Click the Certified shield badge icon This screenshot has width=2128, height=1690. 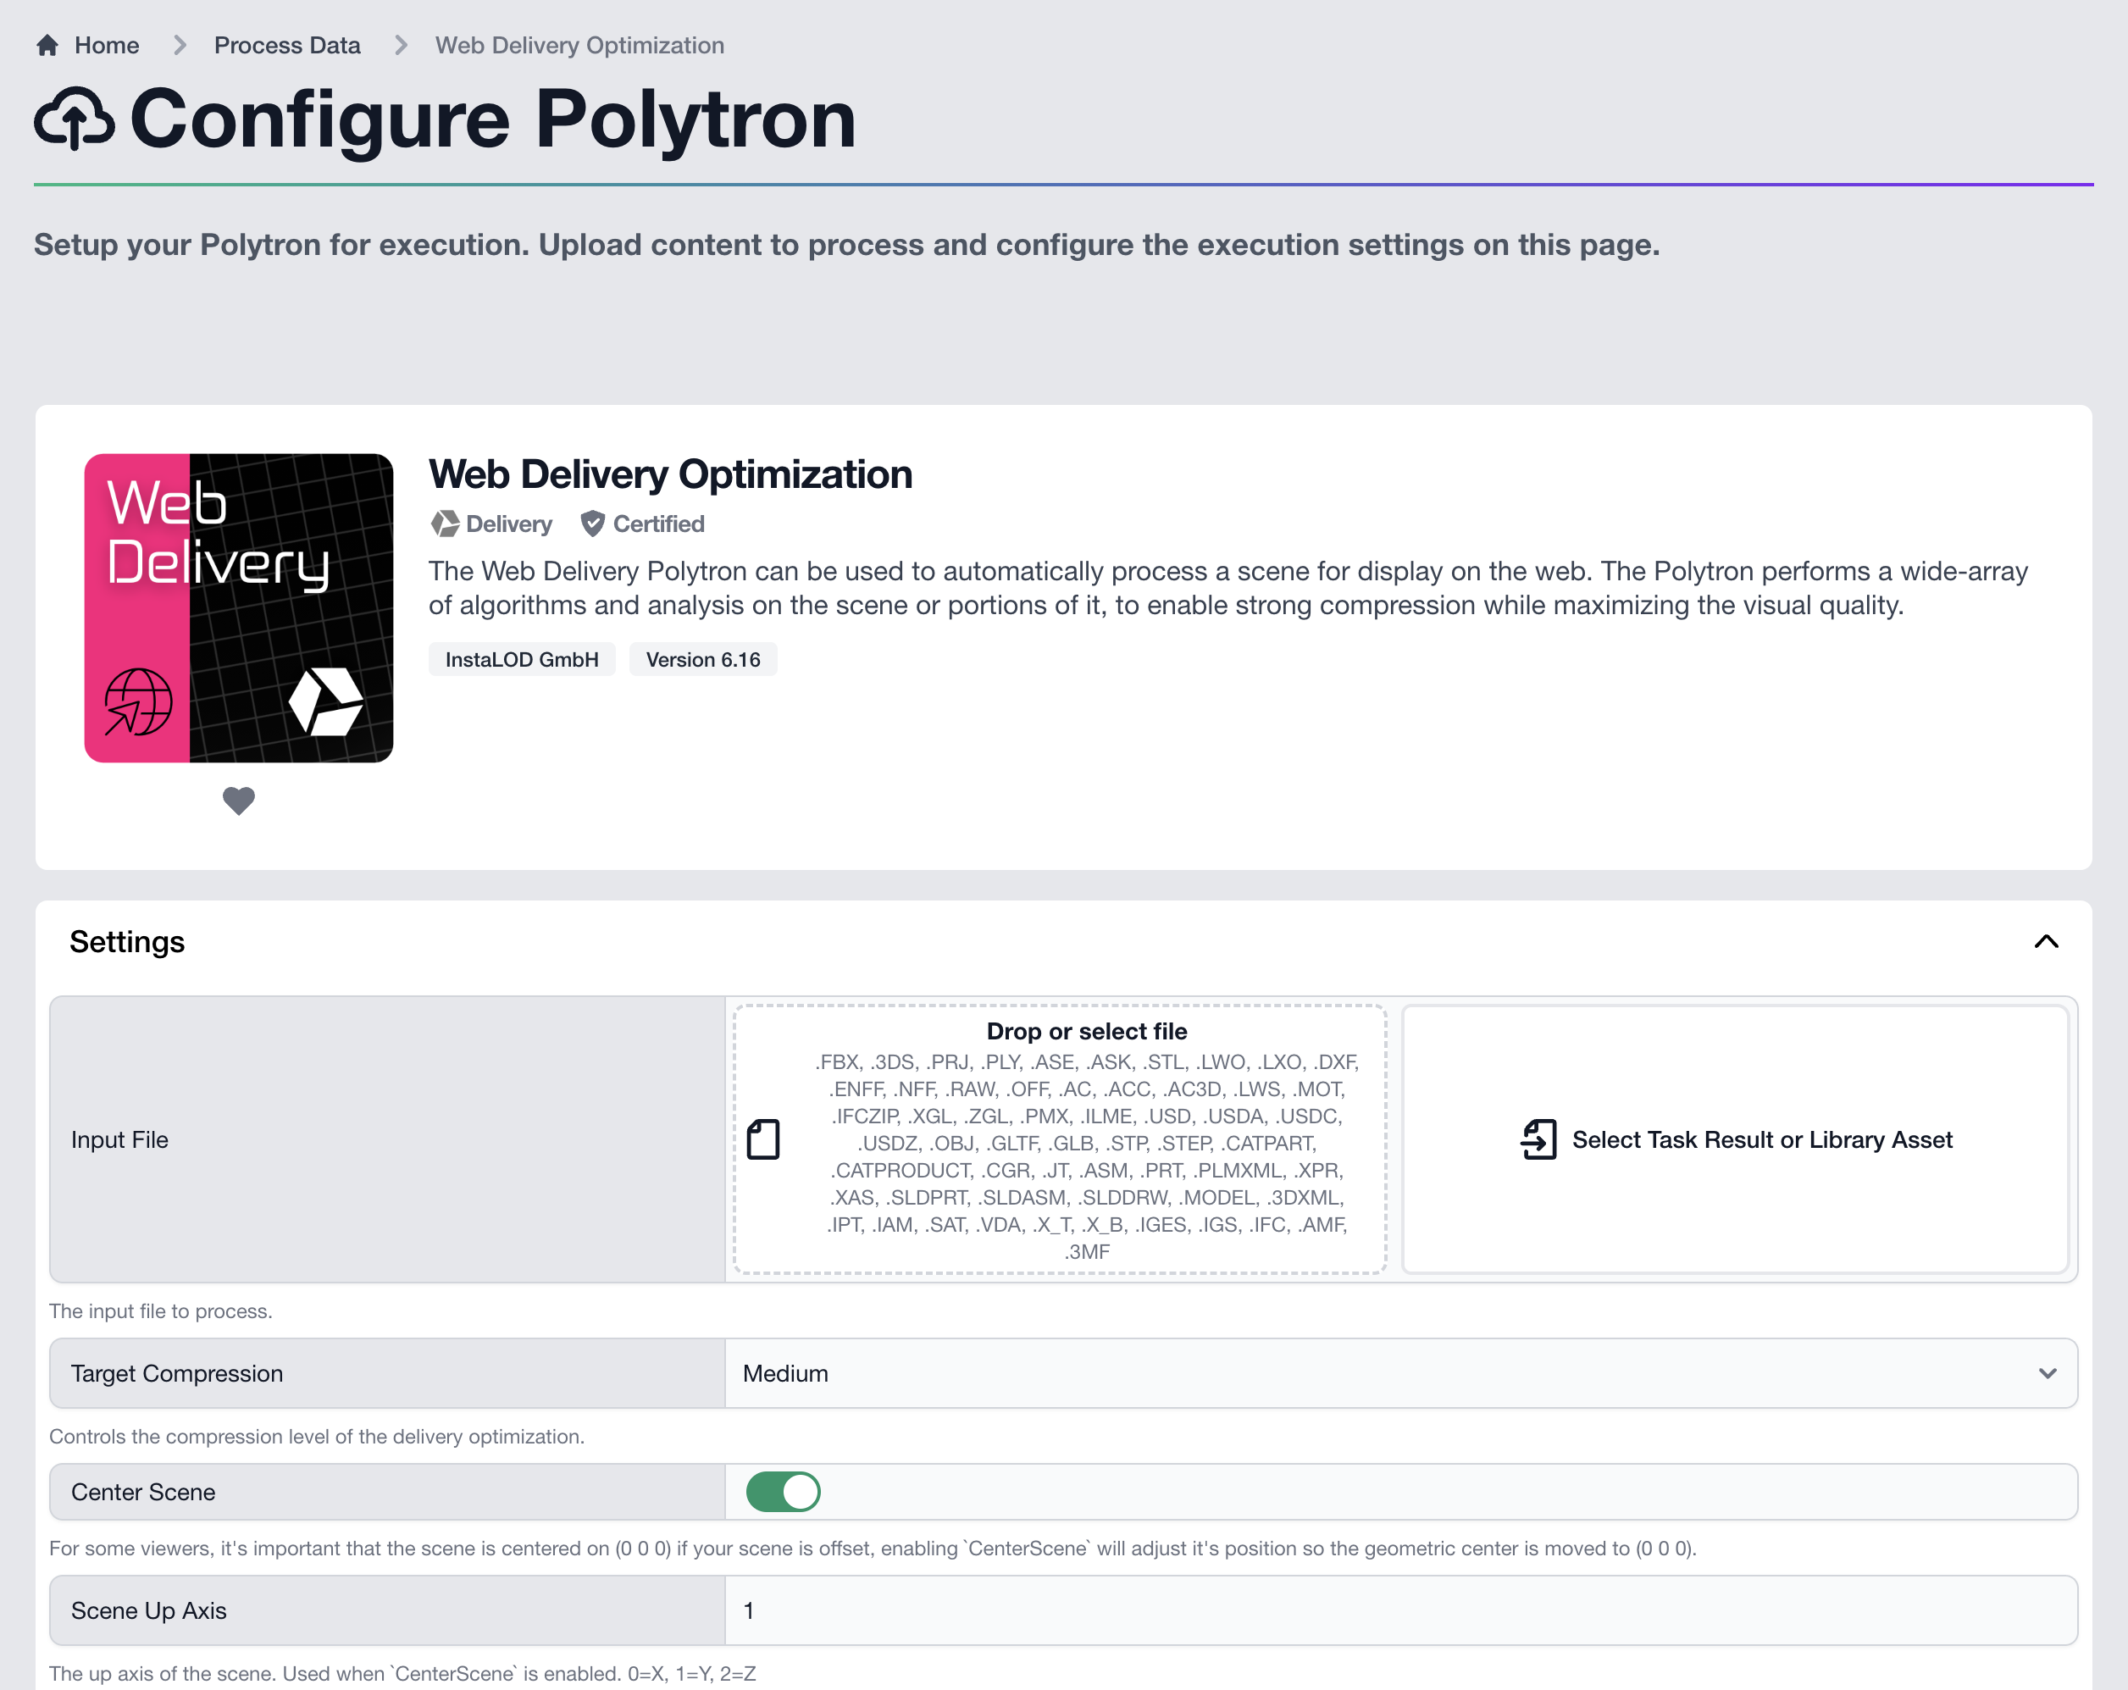592,524
